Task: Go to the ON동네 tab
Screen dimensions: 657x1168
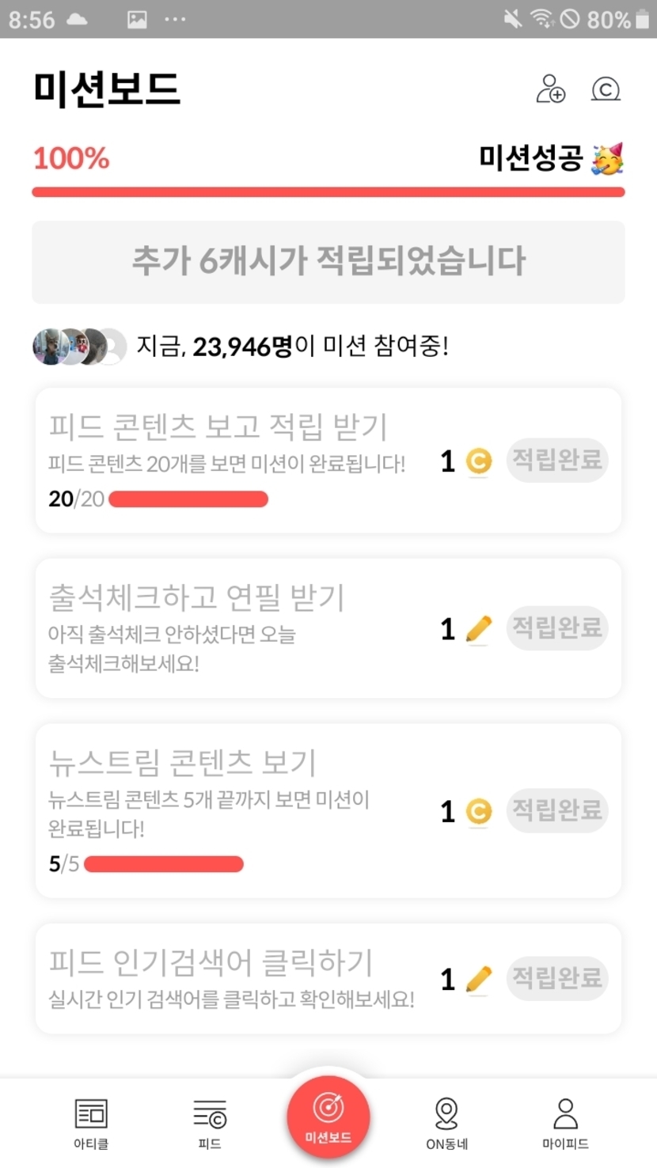Action: click(x=446, y=1122)
